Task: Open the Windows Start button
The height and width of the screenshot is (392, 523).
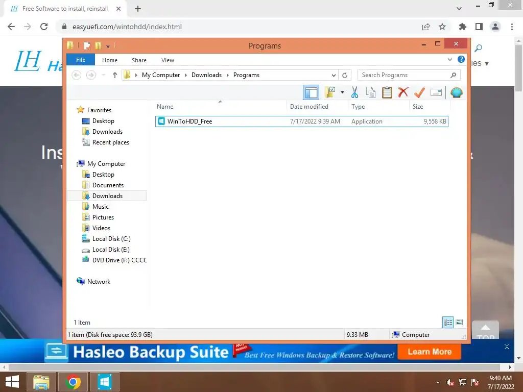Action: (12, 382)
